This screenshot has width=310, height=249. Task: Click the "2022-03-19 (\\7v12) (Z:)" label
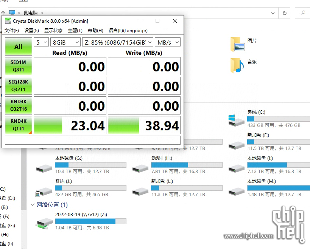pos(81,215)
